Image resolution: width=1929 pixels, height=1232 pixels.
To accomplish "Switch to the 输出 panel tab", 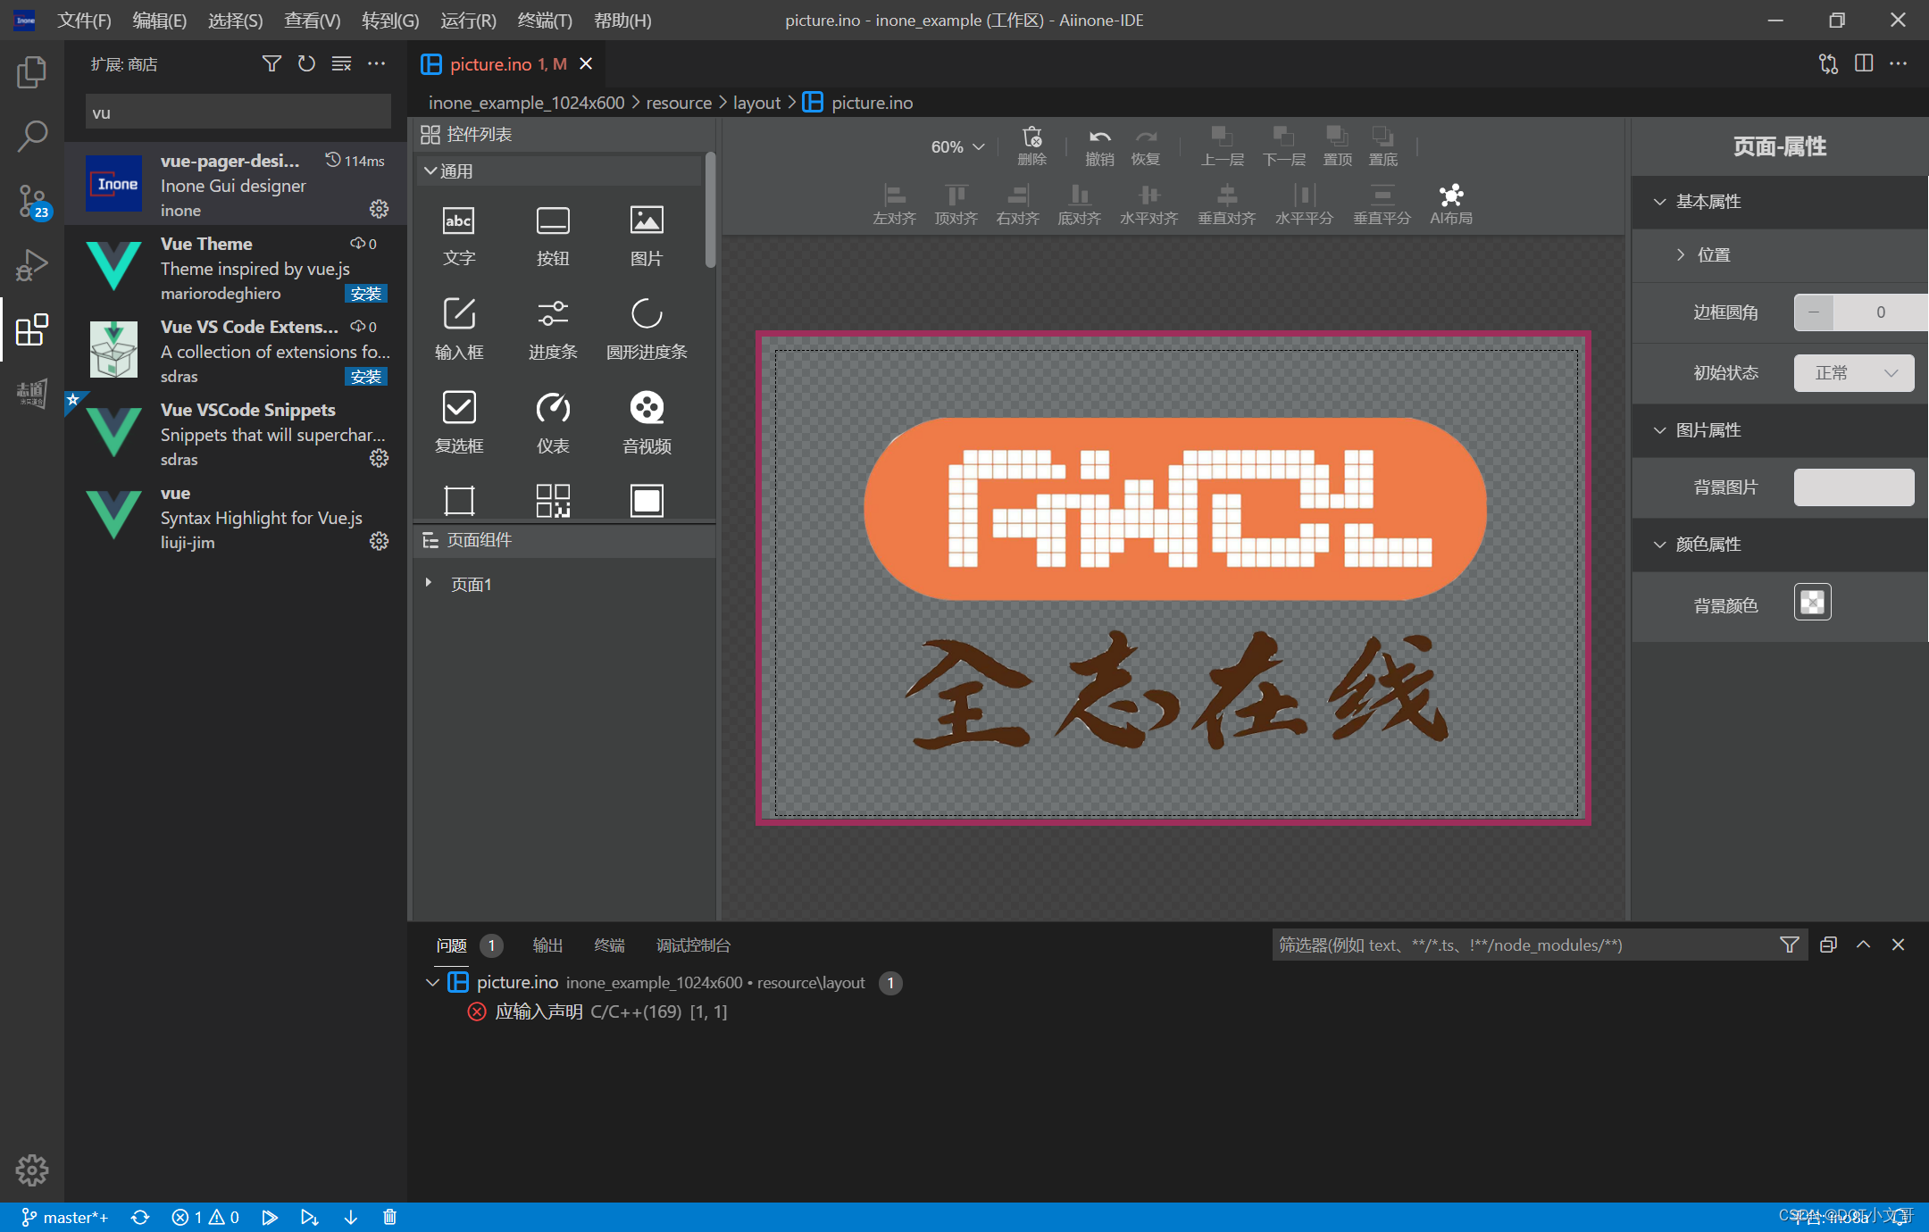I will point(547,945).
